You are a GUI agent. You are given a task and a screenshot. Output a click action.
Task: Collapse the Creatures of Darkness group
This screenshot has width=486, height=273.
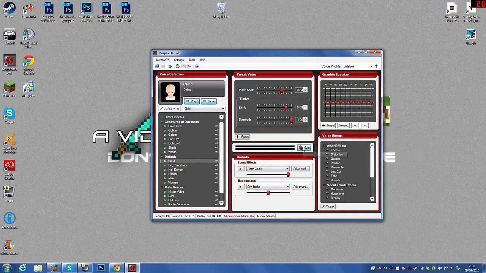pos(162,122)
